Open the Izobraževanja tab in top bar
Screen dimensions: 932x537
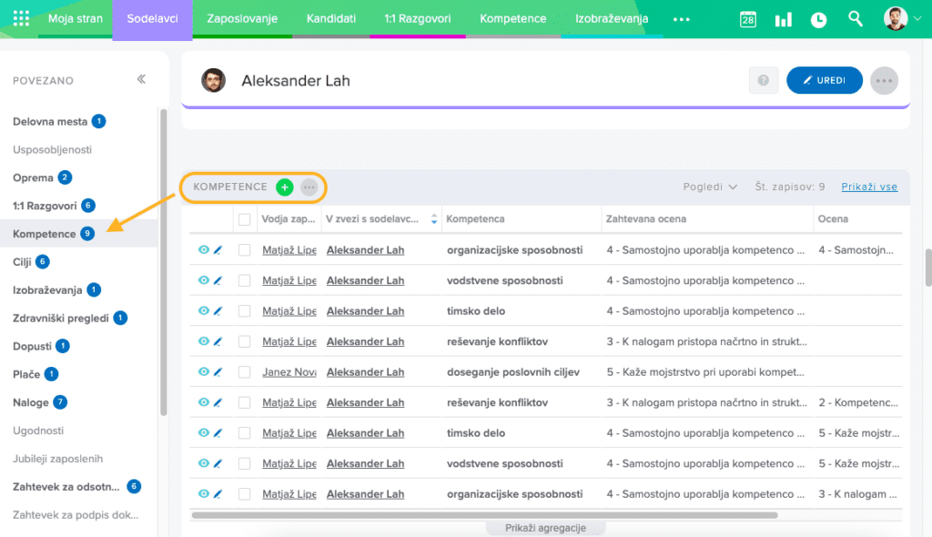coord(612,19)
